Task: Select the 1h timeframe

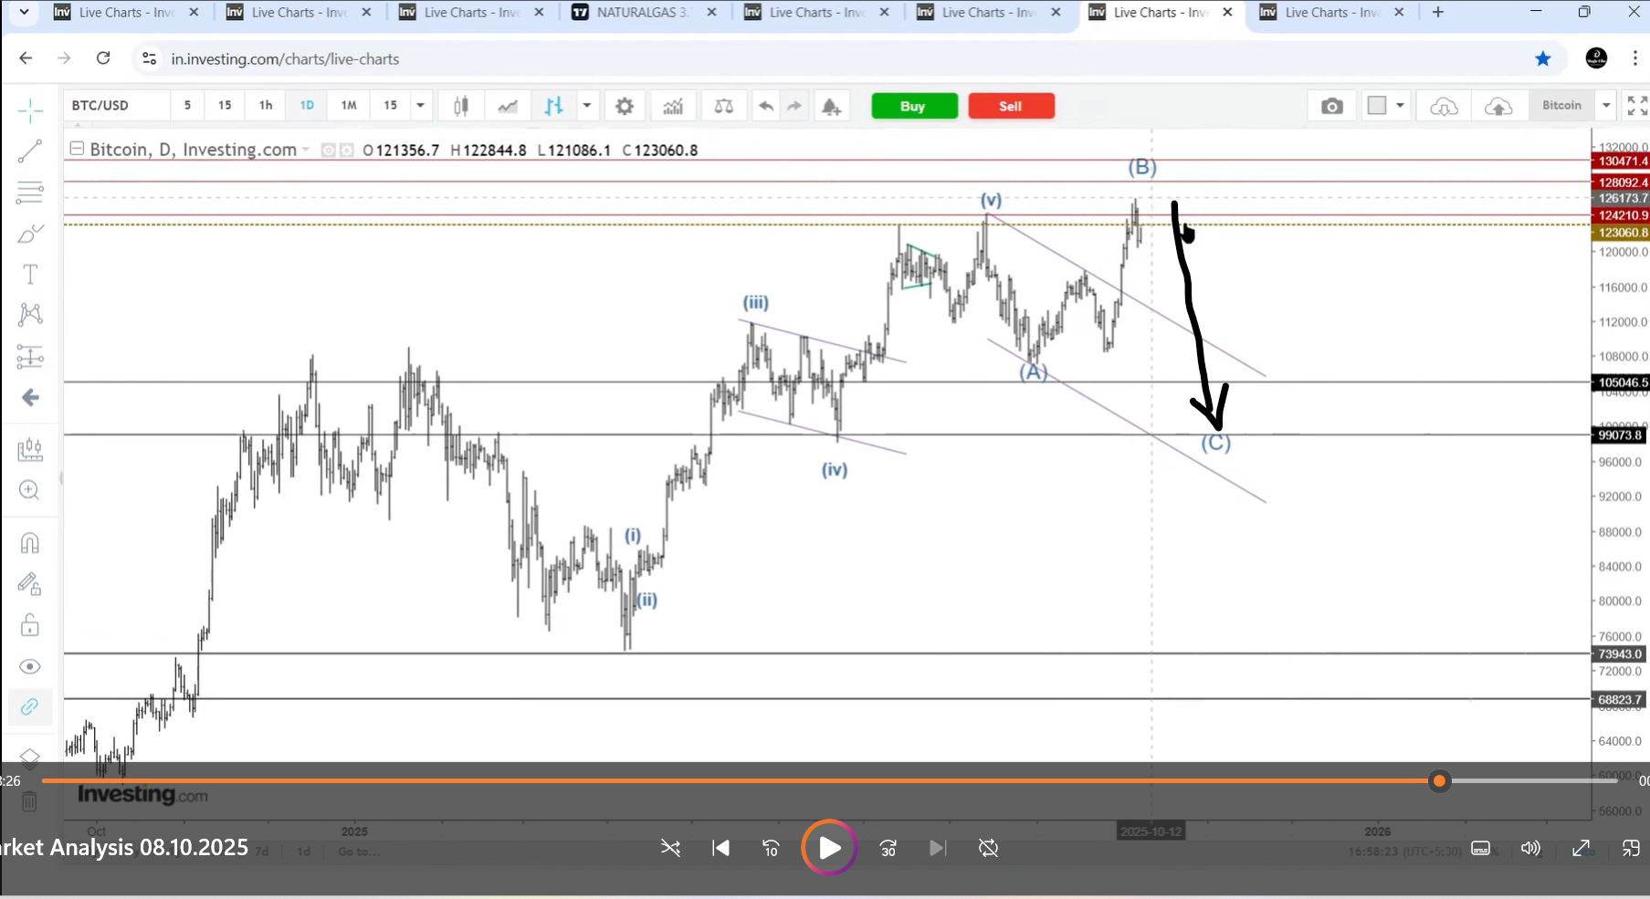Action: (266, 106)
